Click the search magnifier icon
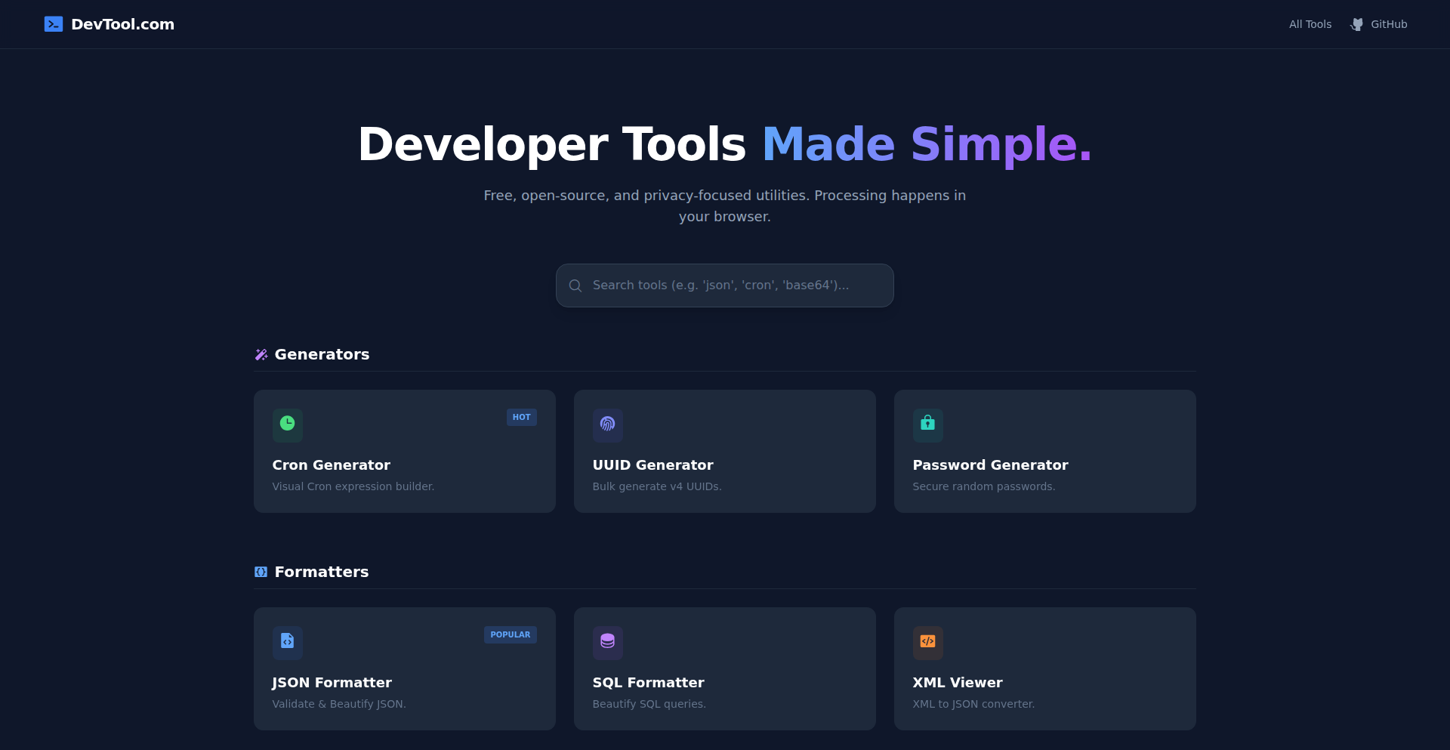Viewport: 1450px width, 750px height. pyautogui.click(x=575, y=285)
